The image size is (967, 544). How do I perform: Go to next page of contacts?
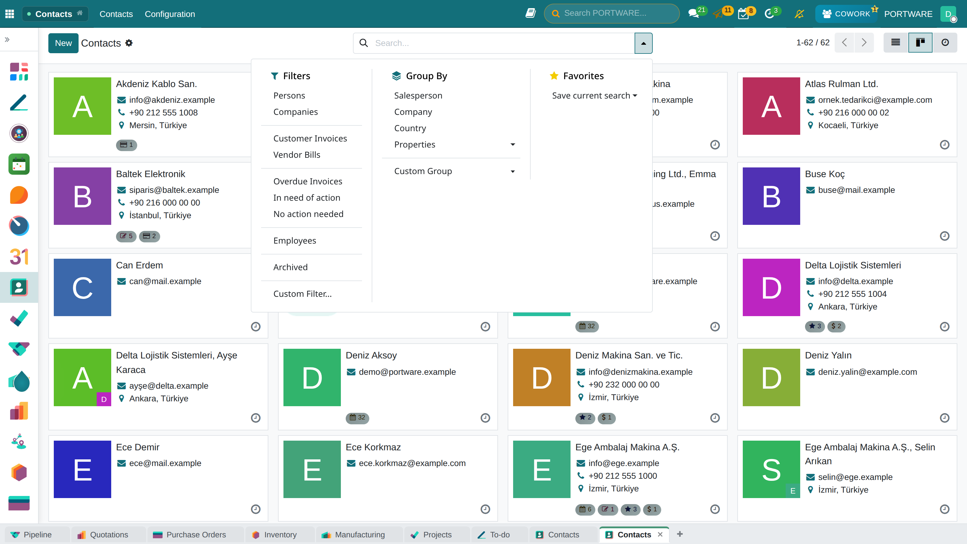point(864,42)
